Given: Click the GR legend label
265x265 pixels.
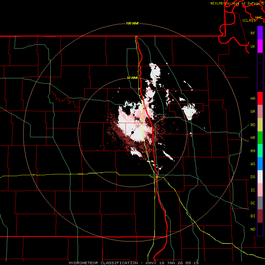Looking at the screenshot, I should 253,112.
